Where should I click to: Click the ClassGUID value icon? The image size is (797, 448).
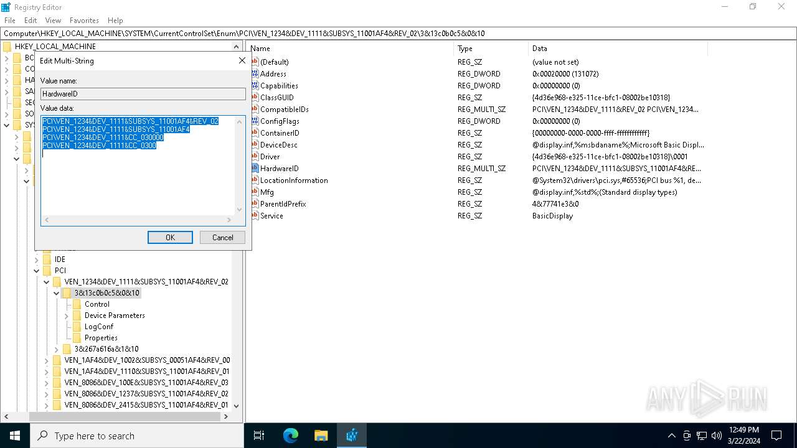click(255, 97)
